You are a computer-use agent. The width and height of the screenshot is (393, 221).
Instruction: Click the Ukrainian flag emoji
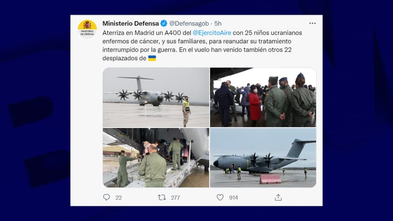152,58
